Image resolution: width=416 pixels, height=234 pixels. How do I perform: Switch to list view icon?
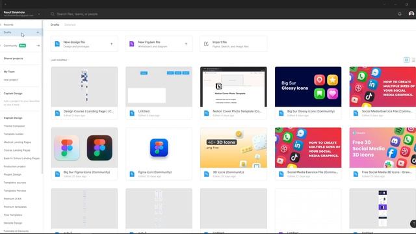pos(413,60)
